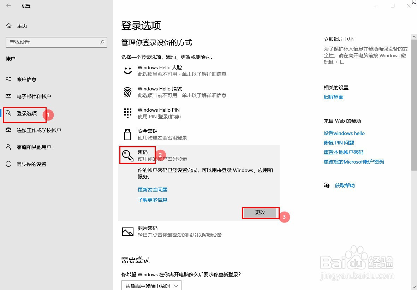Collapse the 密码 sign-in option

[x=199, y=155]
